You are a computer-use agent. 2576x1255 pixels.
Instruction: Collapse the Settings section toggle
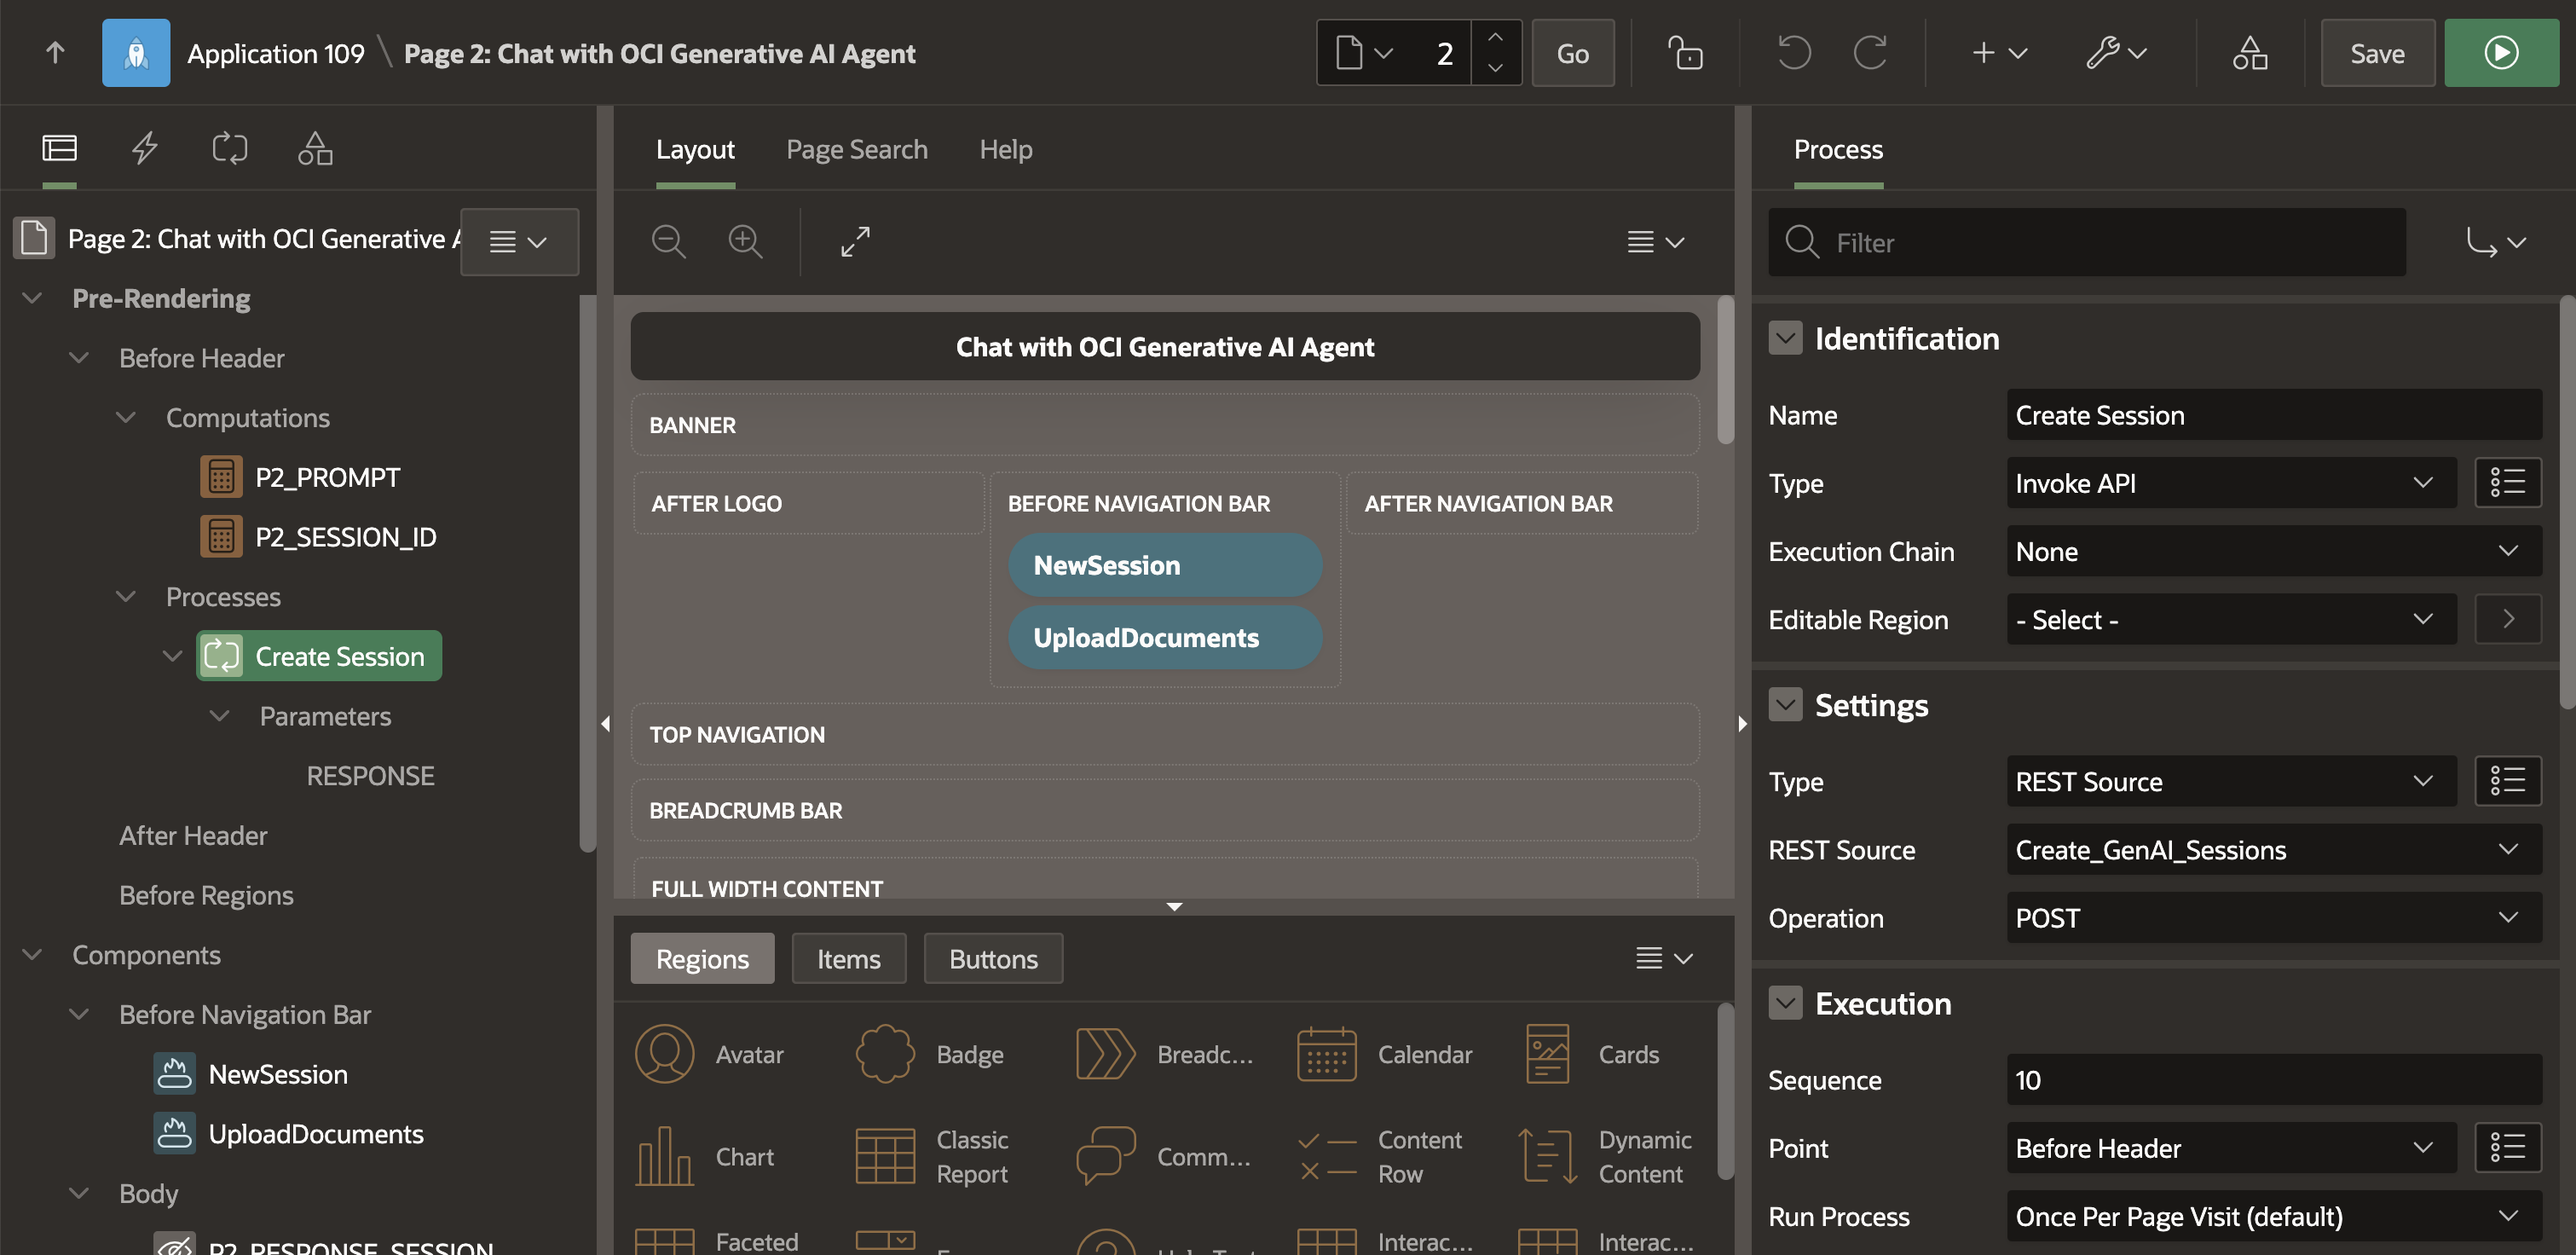click(1785, 705)
